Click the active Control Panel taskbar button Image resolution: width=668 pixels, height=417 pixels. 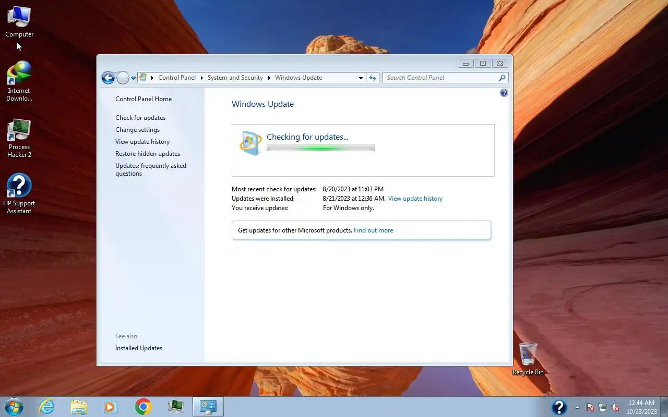[208, 407]
